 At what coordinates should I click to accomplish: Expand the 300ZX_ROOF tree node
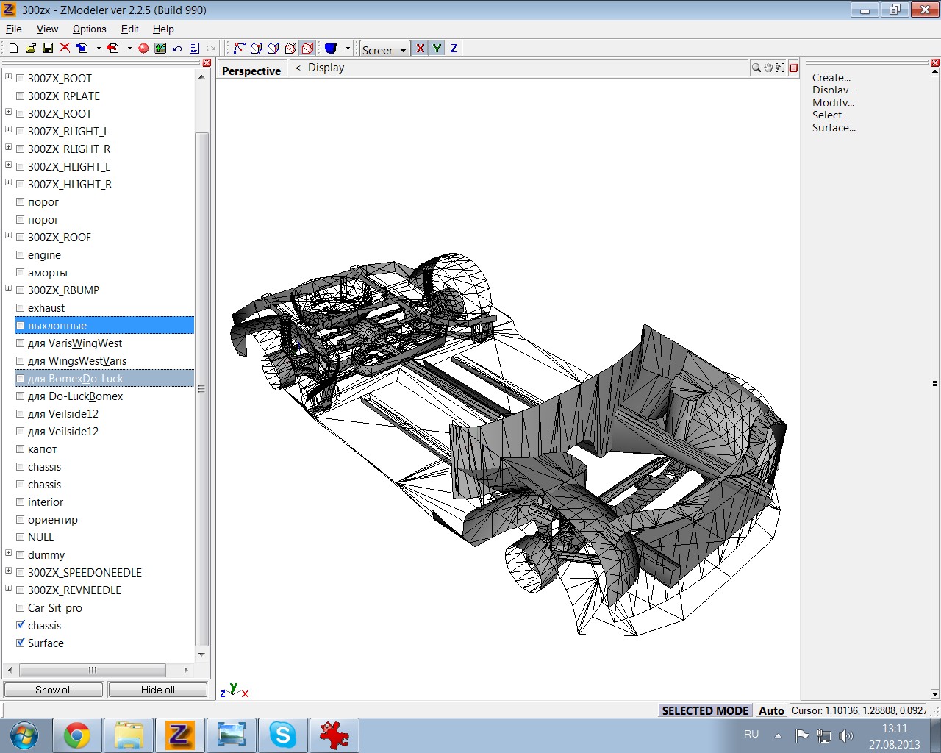(x=8, y=235)
